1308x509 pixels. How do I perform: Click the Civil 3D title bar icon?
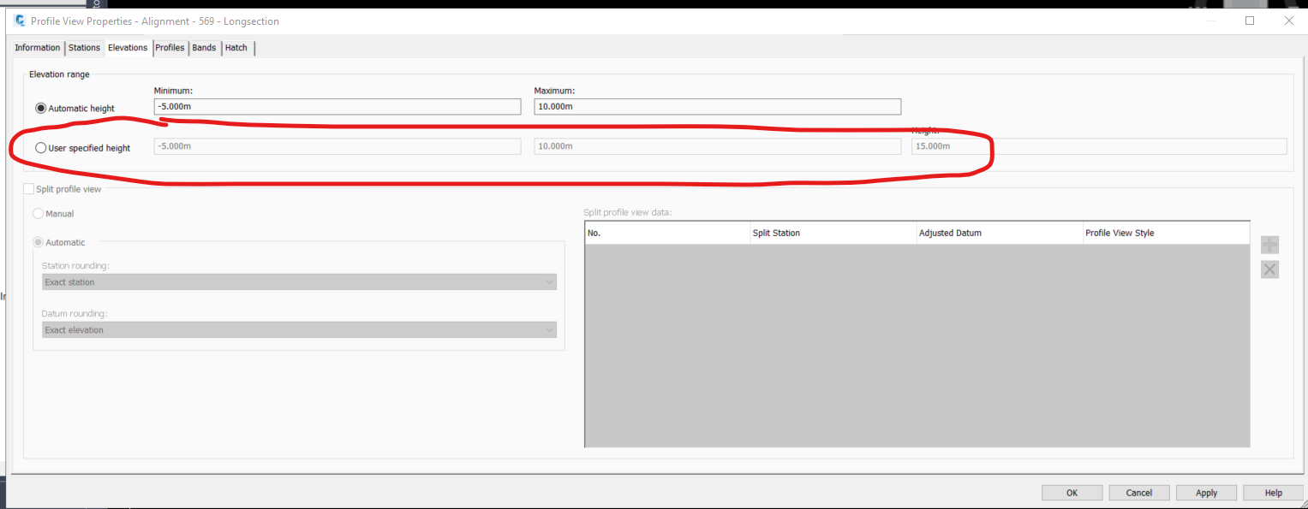[x=20, y=21]
